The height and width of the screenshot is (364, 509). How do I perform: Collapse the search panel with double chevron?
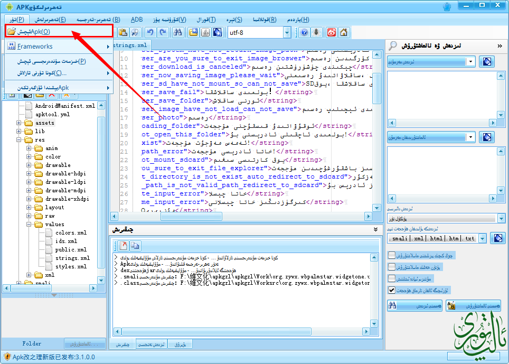[499, 46]
